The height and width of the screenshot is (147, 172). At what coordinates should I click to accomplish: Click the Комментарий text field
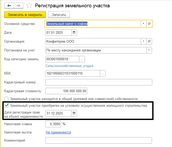98,141
